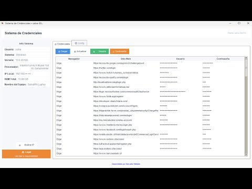Minimize the Sistema de Credenciales window
The image size is (252, 189).
(x=230, y=23)
